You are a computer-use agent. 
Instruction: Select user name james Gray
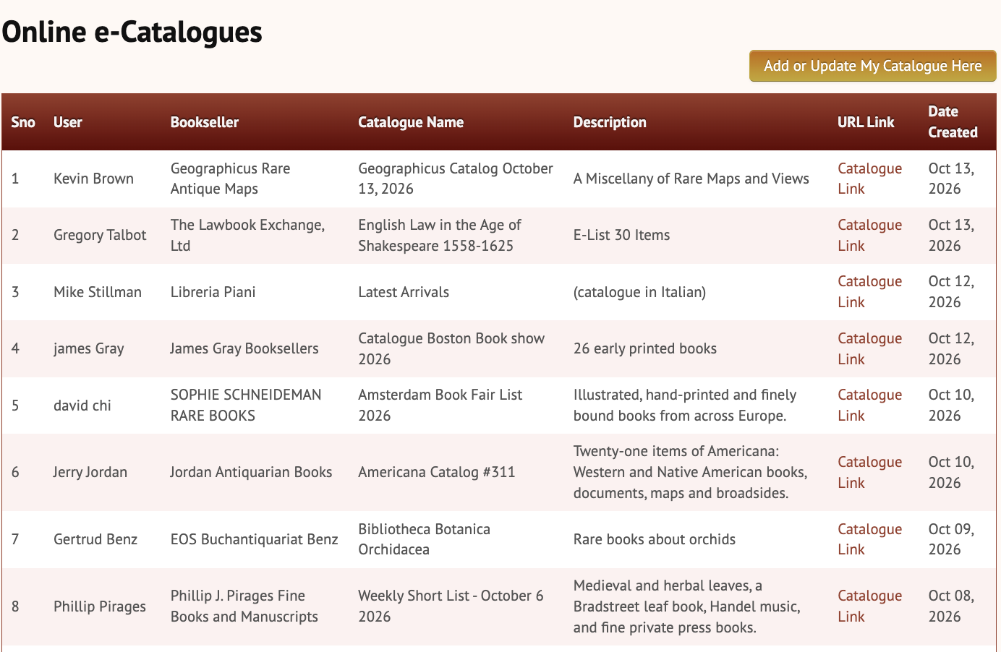click(89, 348)
